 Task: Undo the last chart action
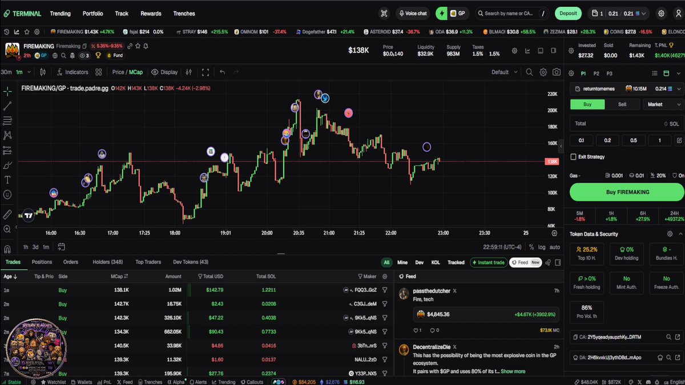click(x=223, y=72)
